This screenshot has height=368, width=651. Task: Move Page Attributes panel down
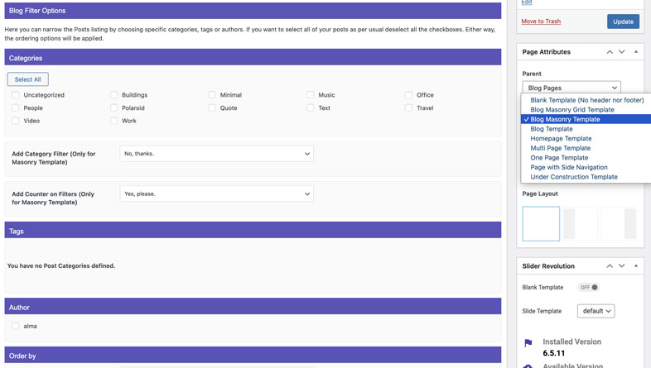[622, 52]
